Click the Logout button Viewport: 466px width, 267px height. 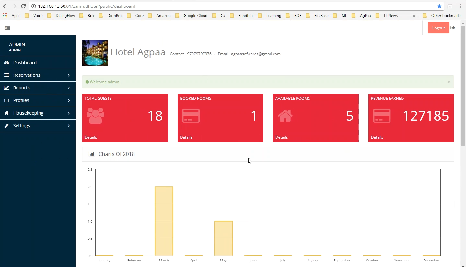tap(438, 28)
